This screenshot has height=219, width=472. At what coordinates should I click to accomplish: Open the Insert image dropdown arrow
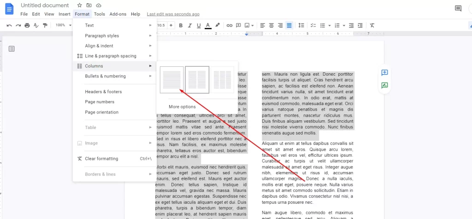coord(253,25)
